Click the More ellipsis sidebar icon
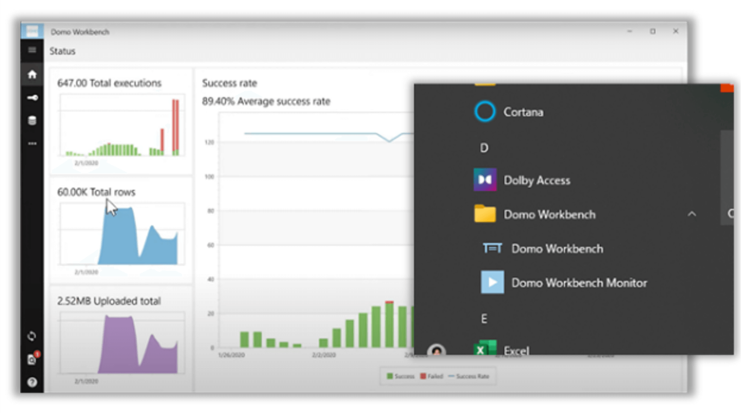 pos(32,144)
